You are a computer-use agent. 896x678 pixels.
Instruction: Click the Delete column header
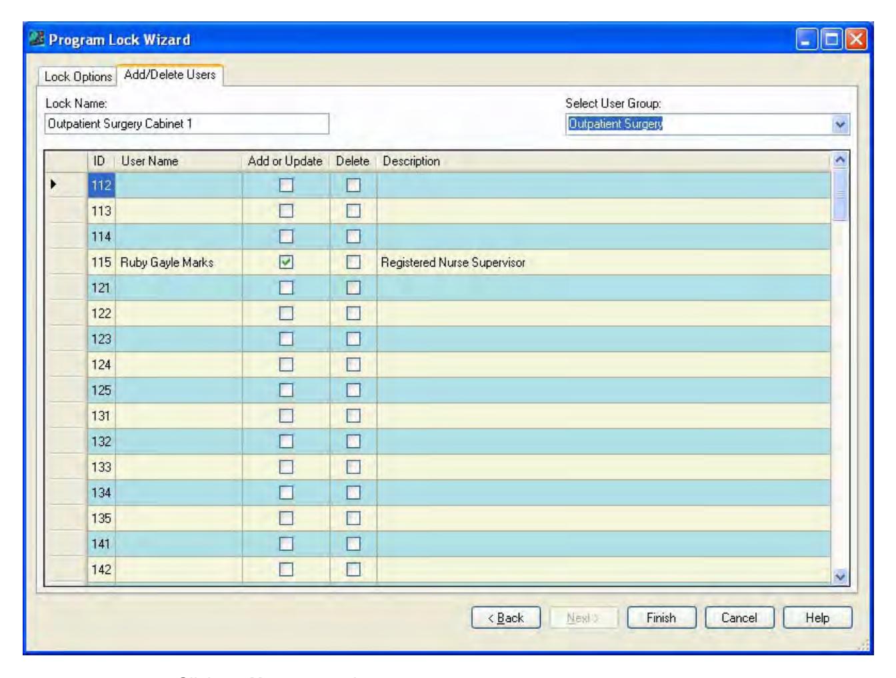click(x=353, y=161)
